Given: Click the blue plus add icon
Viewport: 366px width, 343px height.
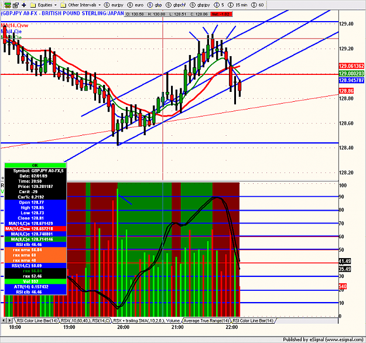Looking at the screenshot, I should tap(24, 5).
